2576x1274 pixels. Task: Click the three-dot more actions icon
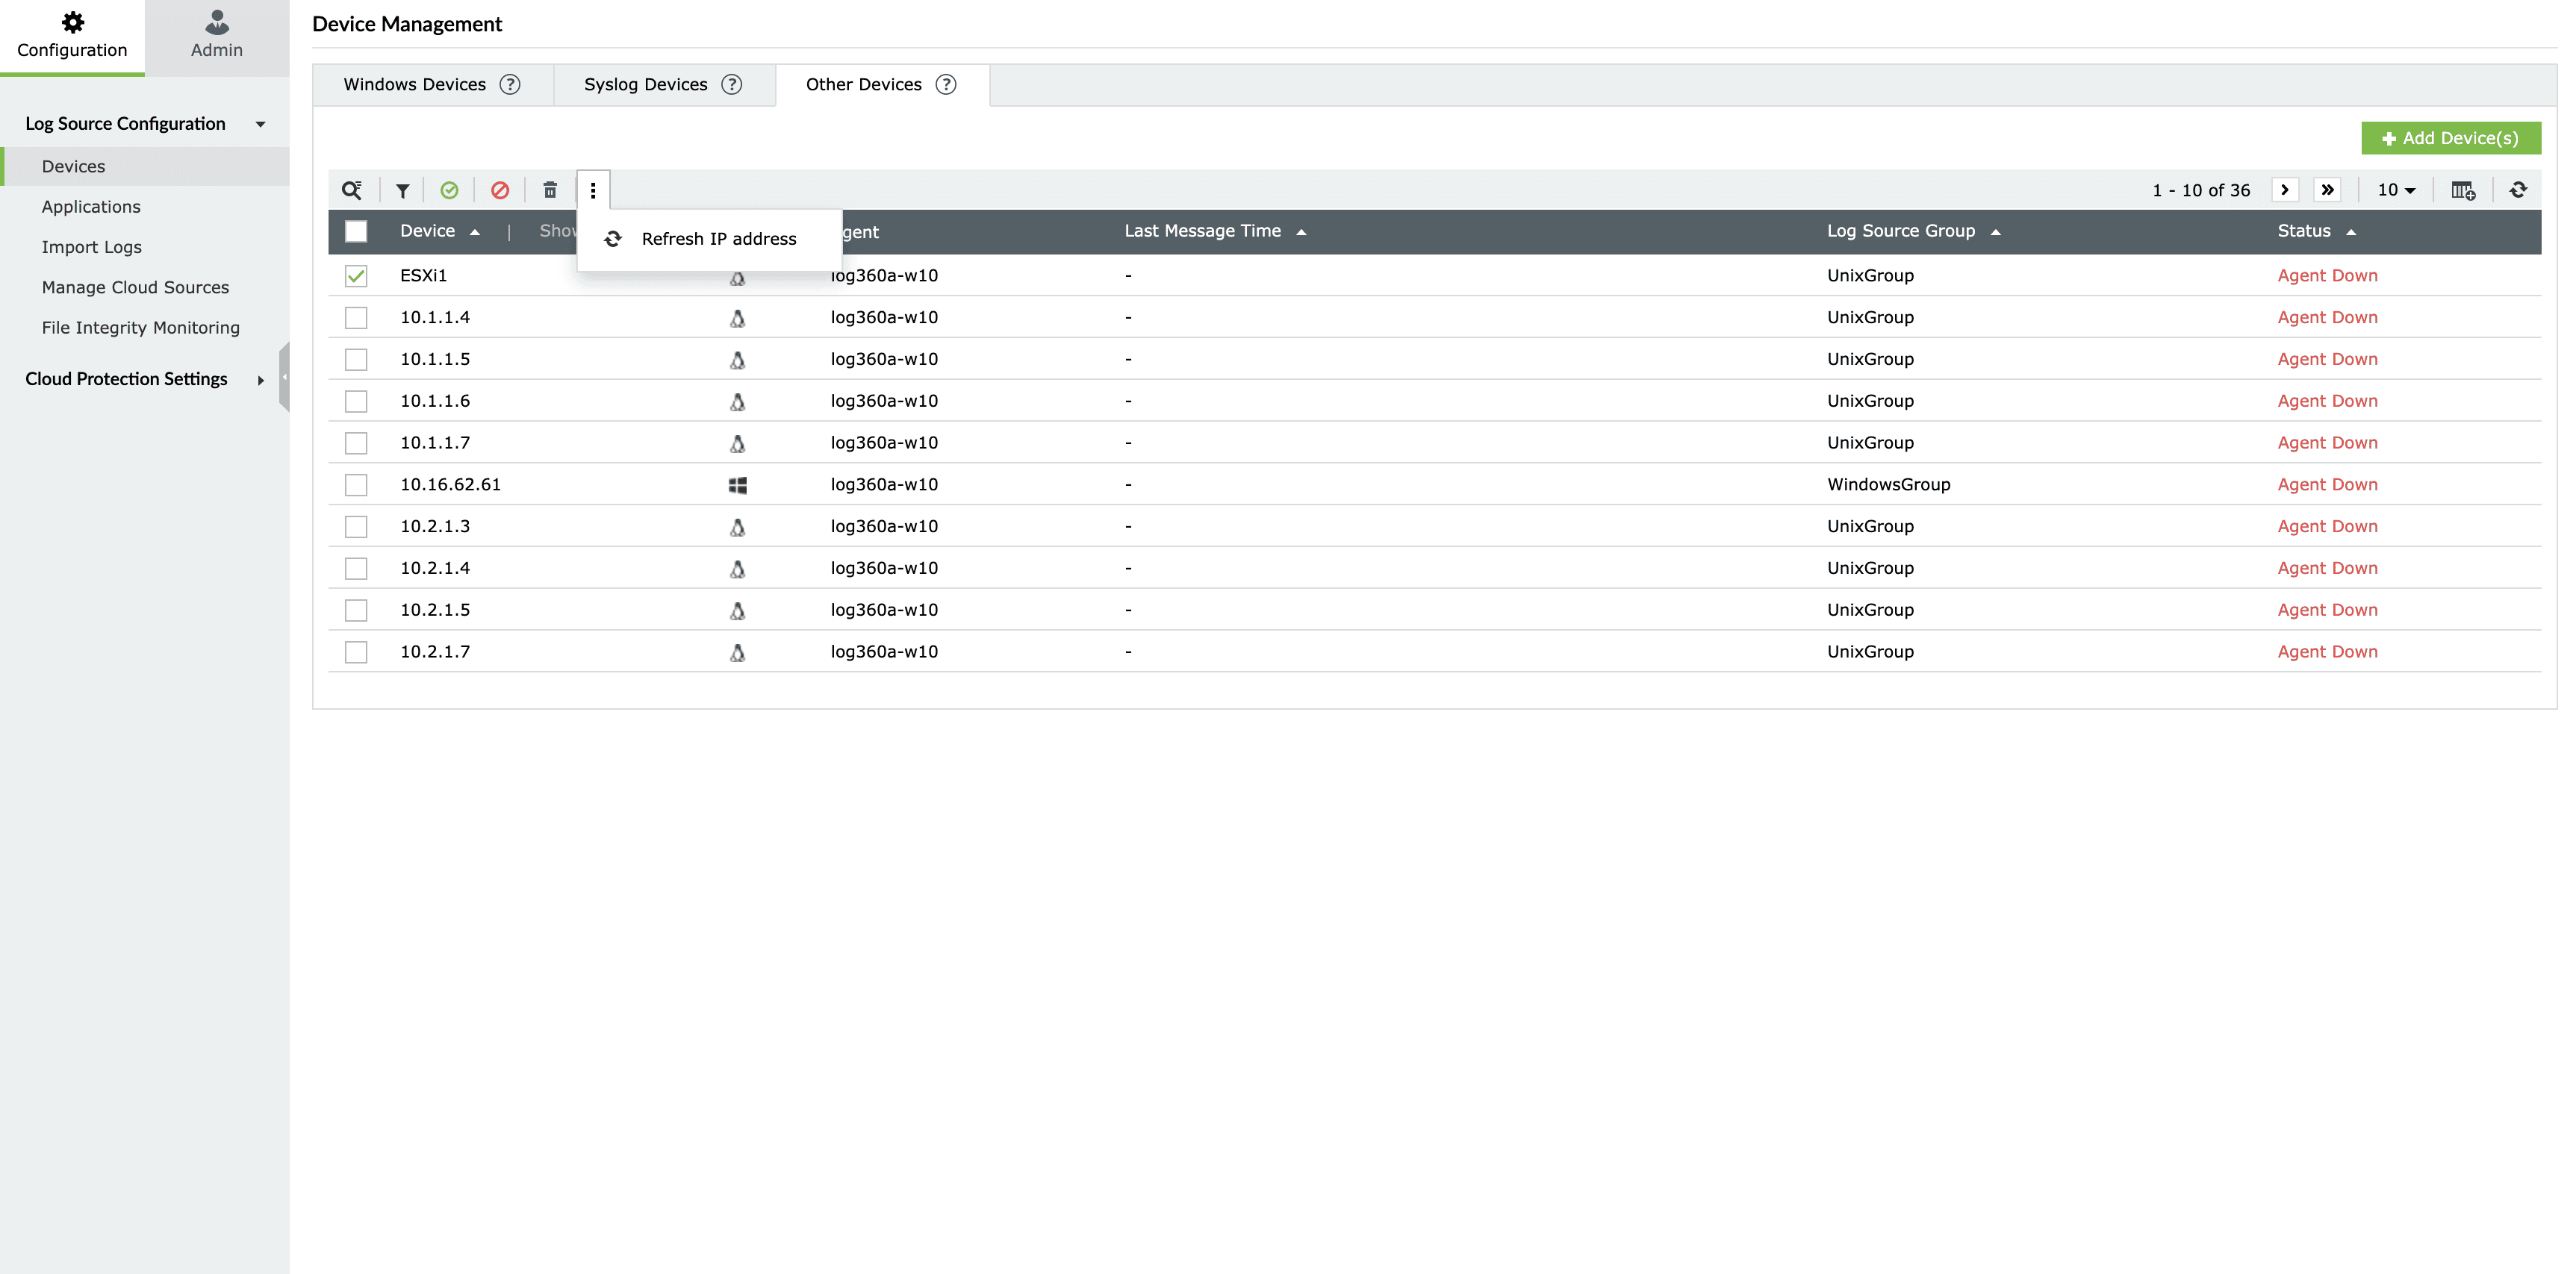[x=593, y=190]
